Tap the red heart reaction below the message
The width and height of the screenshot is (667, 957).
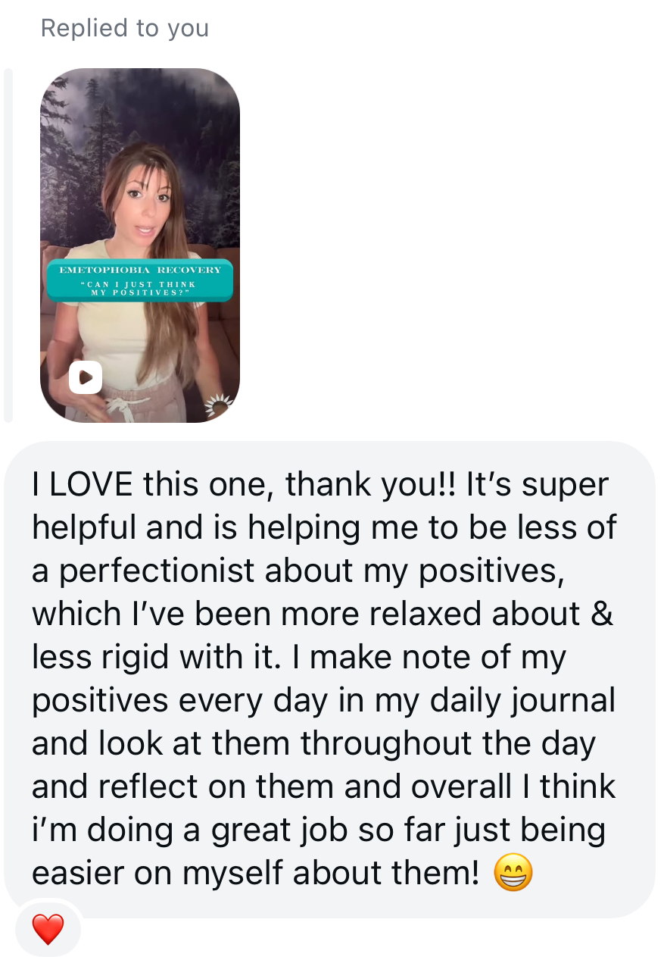[x=48, y=929]
